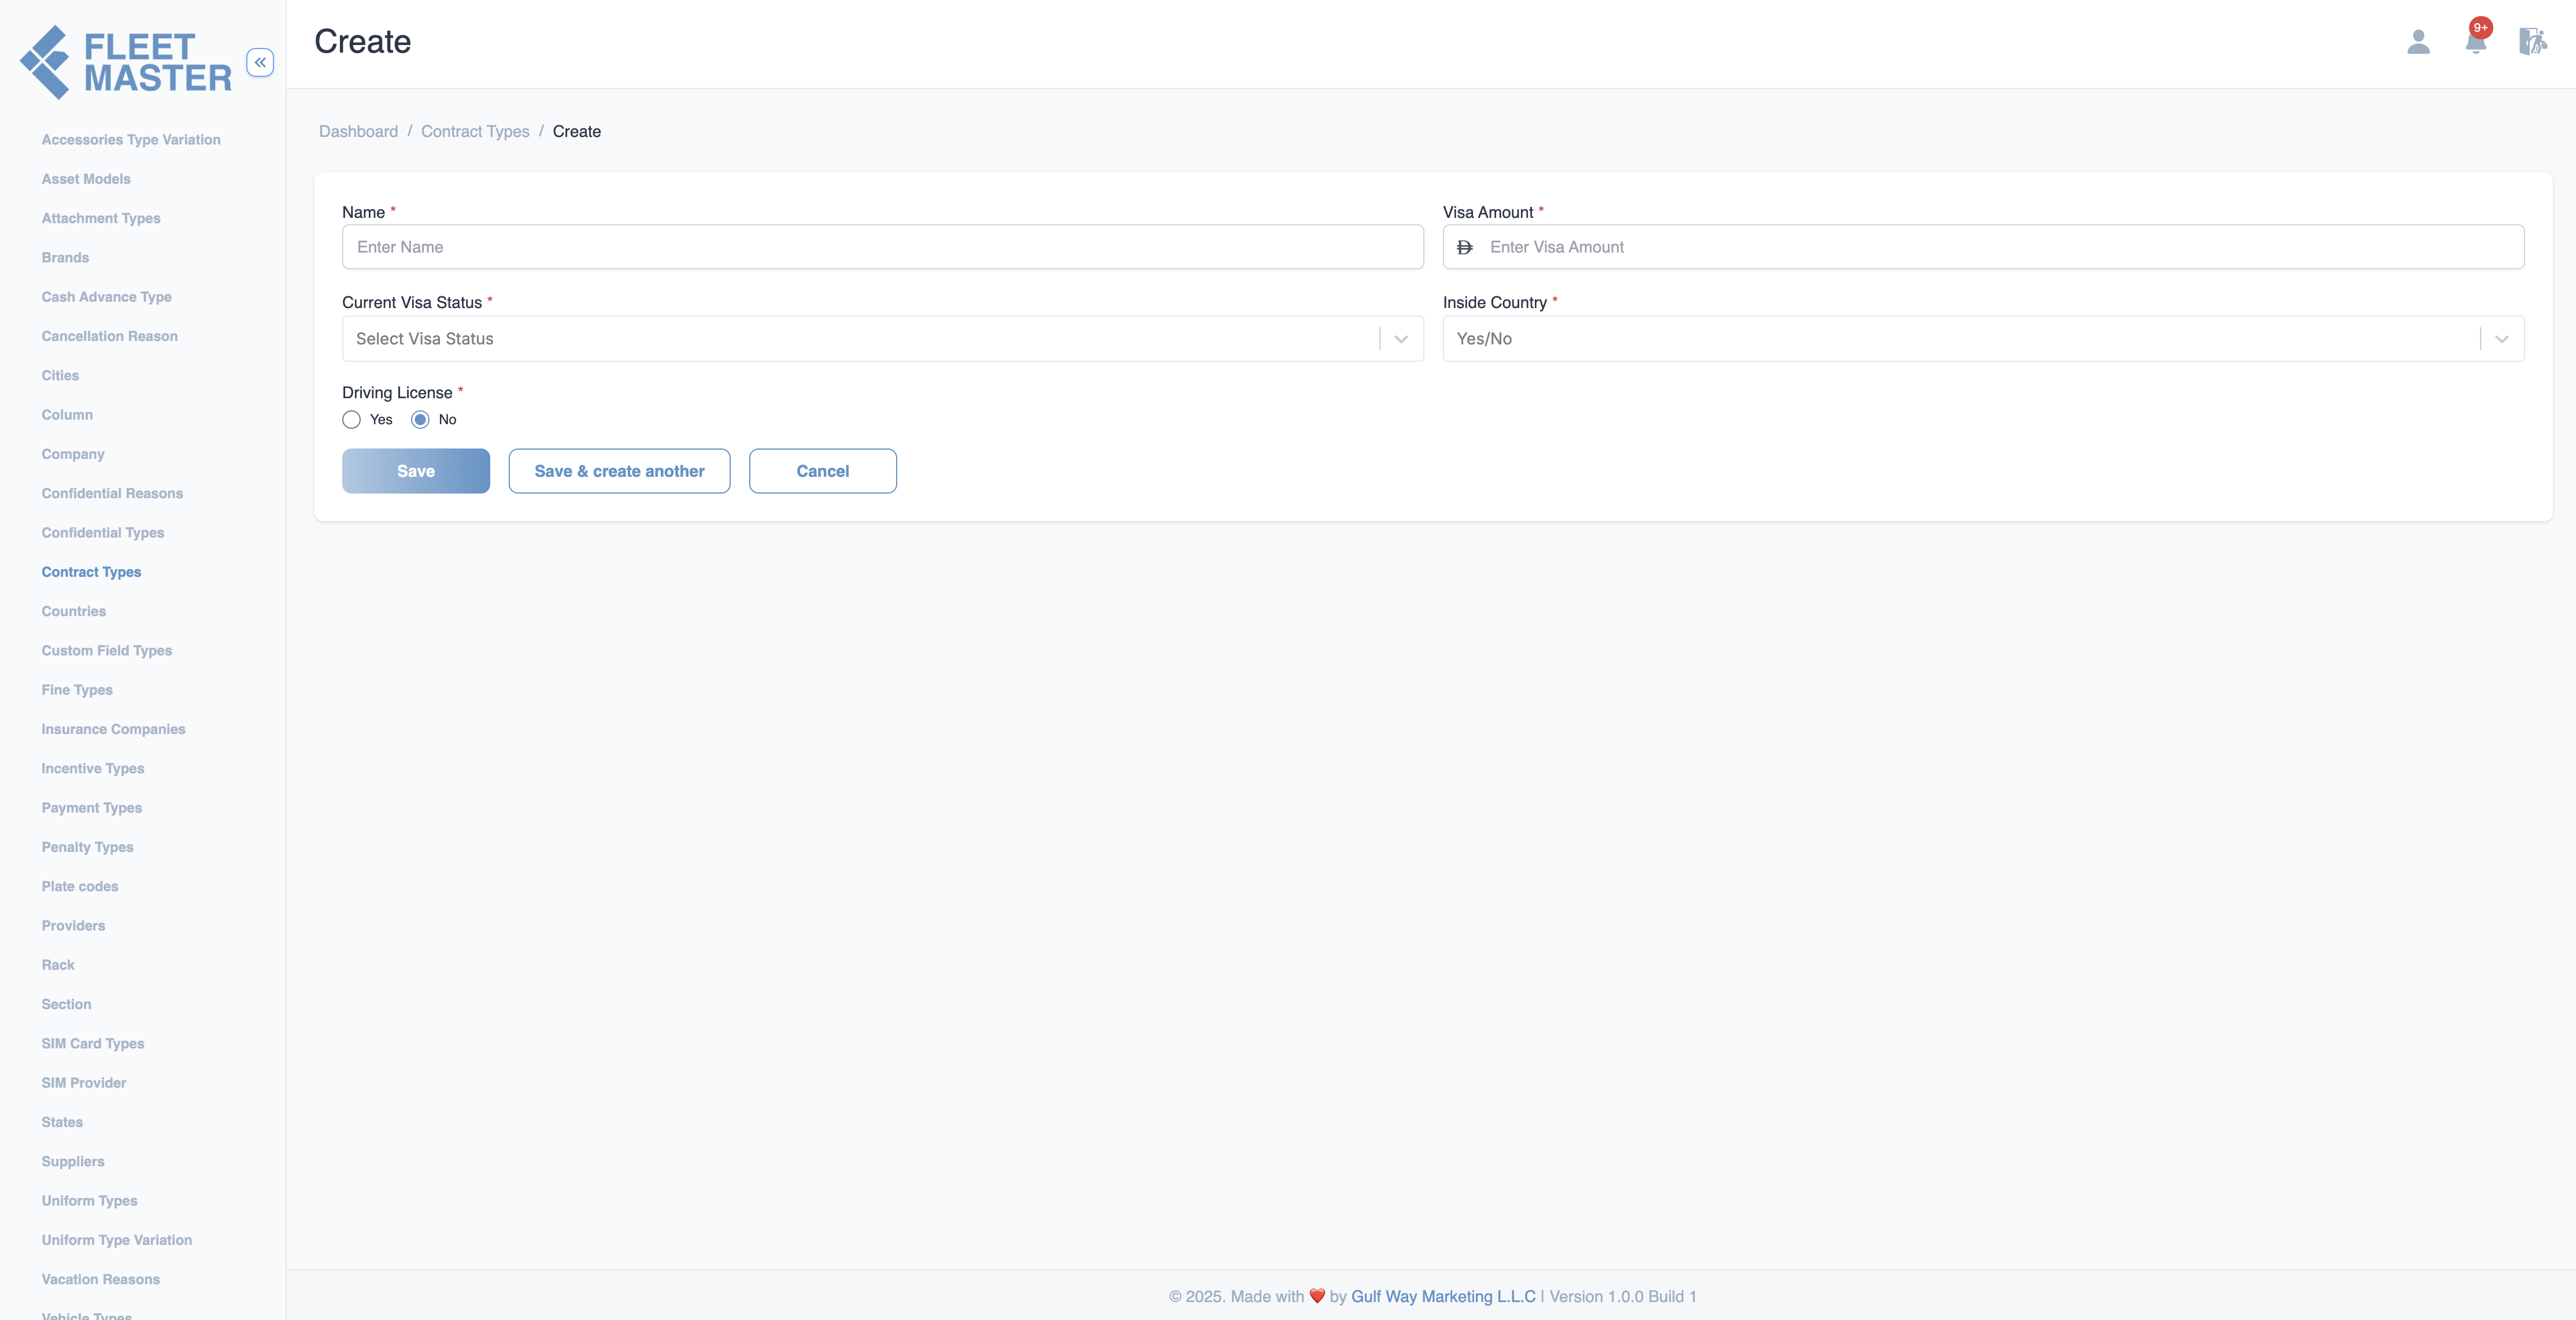Open Attachment Types in sidebar
Image resolution: width=2576 pixels, height=1320 pixels.
point(101,218)
